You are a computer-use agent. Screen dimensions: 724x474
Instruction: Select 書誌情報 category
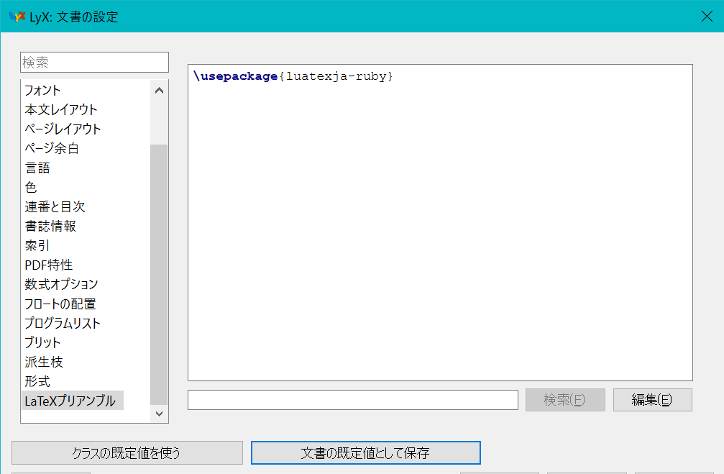tap(50, 226)
